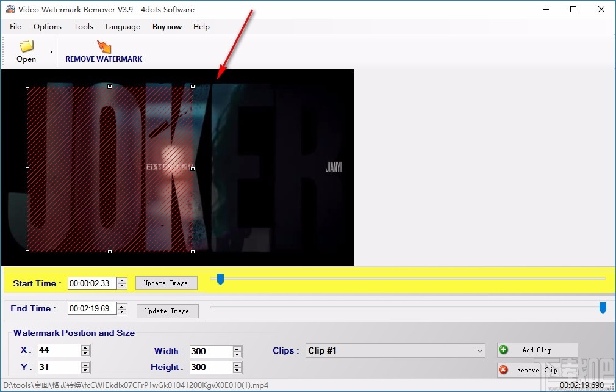Click Buy now in the menu bar

point(167,27)
